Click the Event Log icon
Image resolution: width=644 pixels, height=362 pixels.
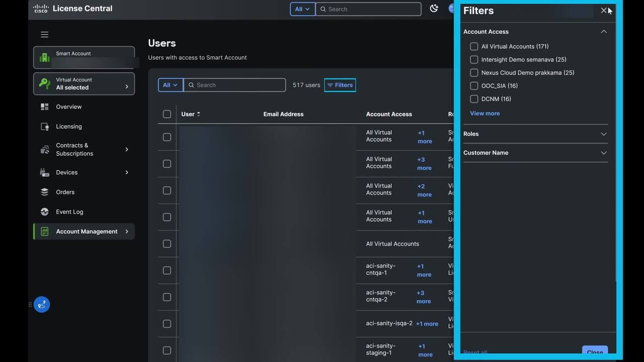(x=45, y=212)
